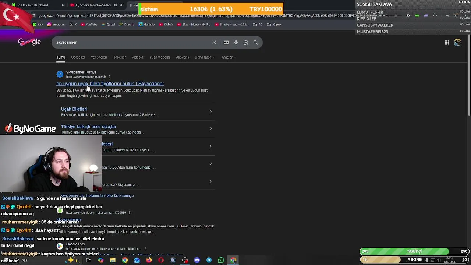Open Task View in the taskbar
This screenshot has height=265, width=471.
[x=88, y=260]
